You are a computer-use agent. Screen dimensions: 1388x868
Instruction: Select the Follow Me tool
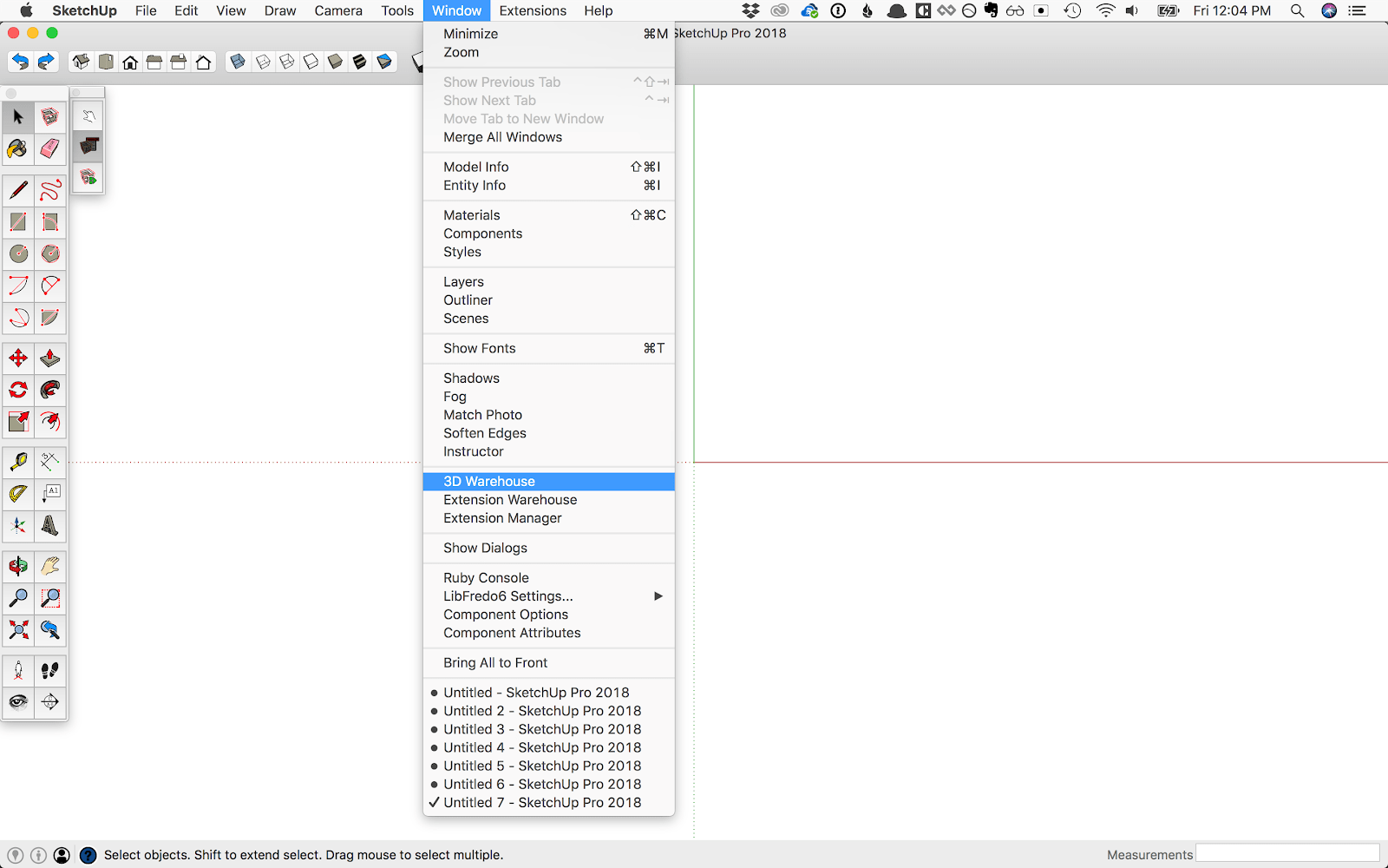point(50,390)
